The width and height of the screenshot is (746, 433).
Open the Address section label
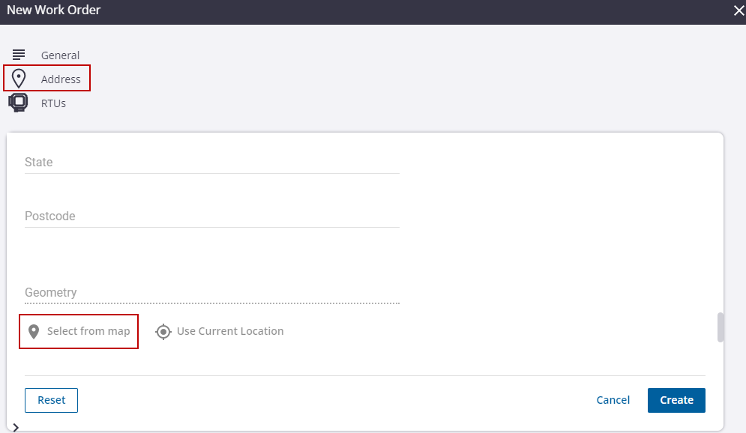(x=61, y=79)
